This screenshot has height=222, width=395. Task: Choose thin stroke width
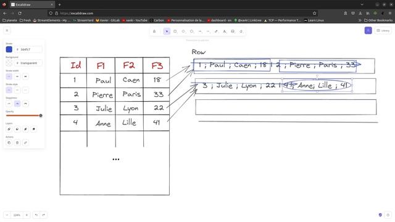point(9,76)
